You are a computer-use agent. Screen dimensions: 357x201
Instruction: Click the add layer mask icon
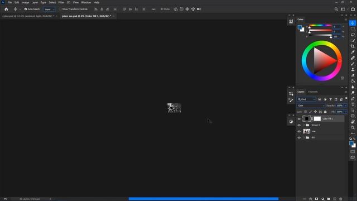[x=316, y=199]
